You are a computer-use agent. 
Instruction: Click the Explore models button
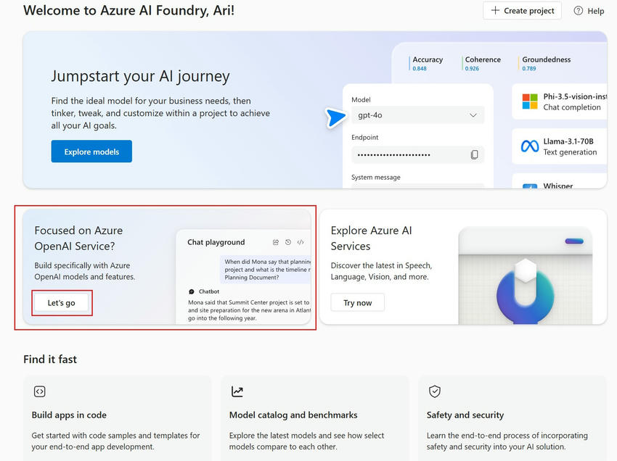click(x=91, y=151)
